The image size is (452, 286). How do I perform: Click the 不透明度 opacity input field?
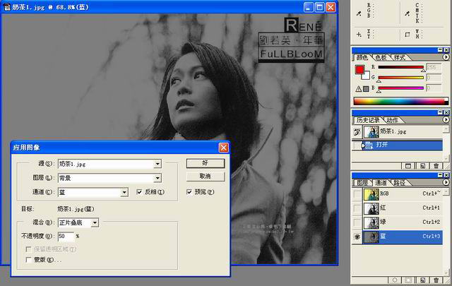(x=65, y=236)
